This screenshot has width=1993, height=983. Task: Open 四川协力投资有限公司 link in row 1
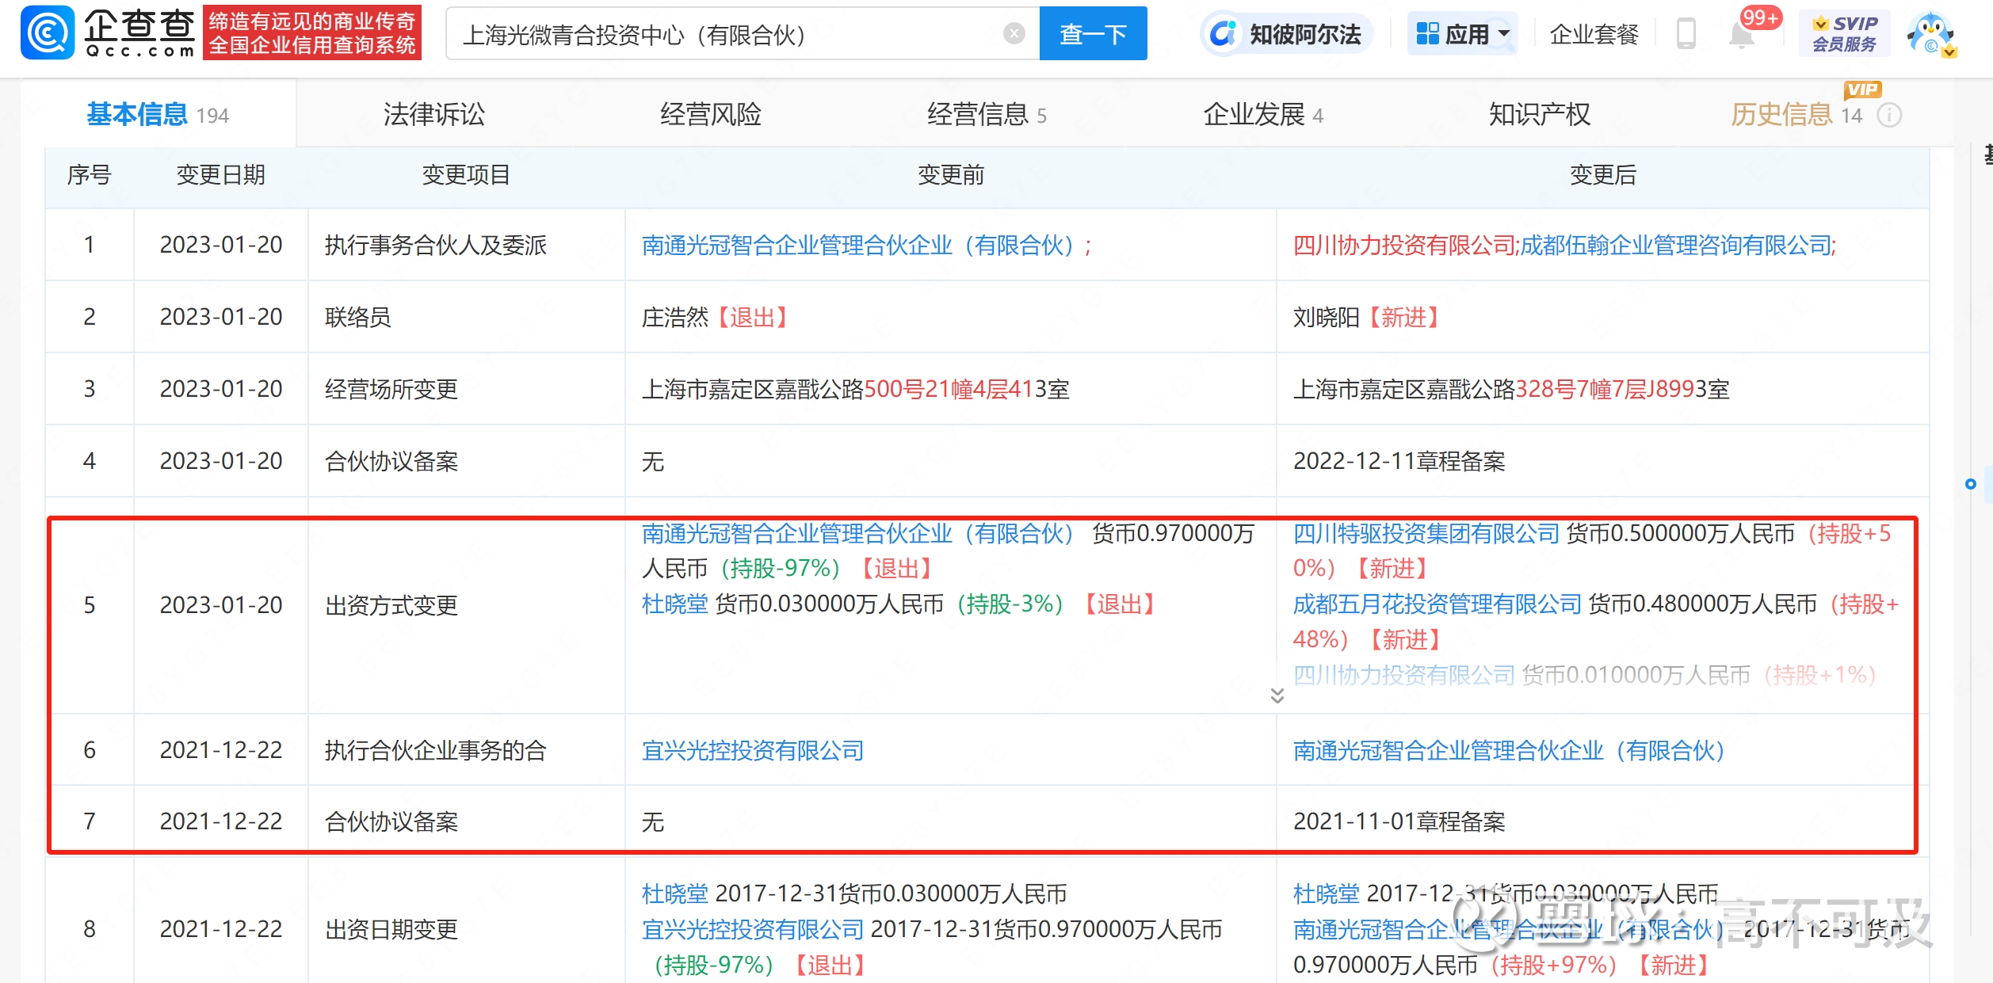coord(1403,246)
